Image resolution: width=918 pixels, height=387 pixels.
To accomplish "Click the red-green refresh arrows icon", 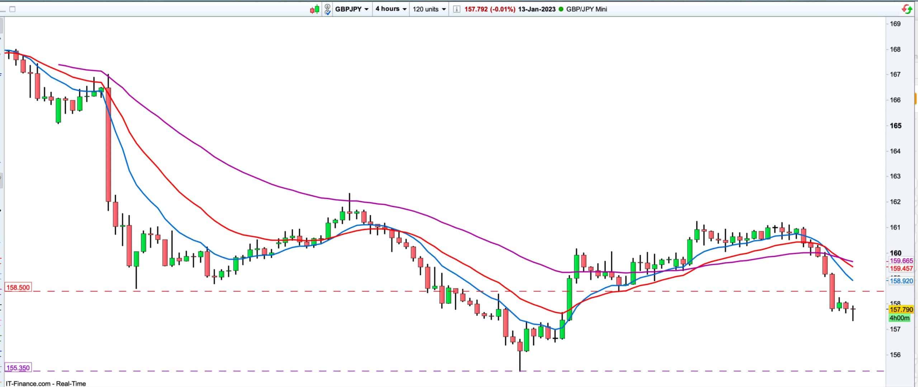I will [x=907, y=9].
